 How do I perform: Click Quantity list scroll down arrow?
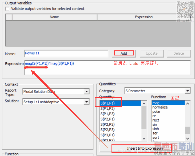click(144, 138)
